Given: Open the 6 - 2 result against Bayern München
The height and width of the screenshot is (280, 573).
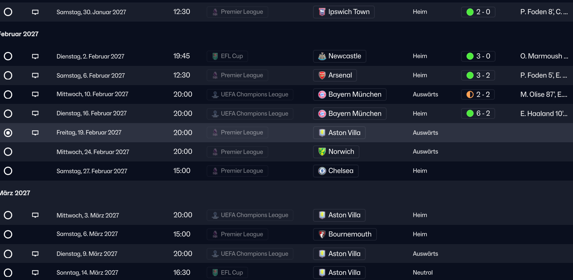Looking at the screenshot, I should coord(483,113).
